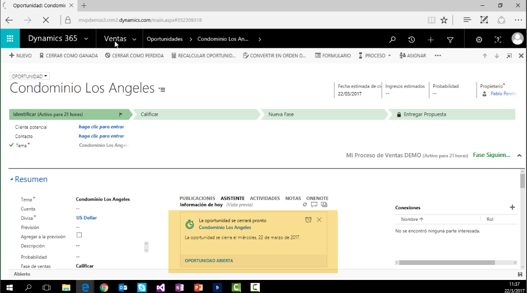The width and height of the screenshot is (527, 293).
Task: Open the OPORTUNIDAD form selector dropdown
Action: pos(30,76)
